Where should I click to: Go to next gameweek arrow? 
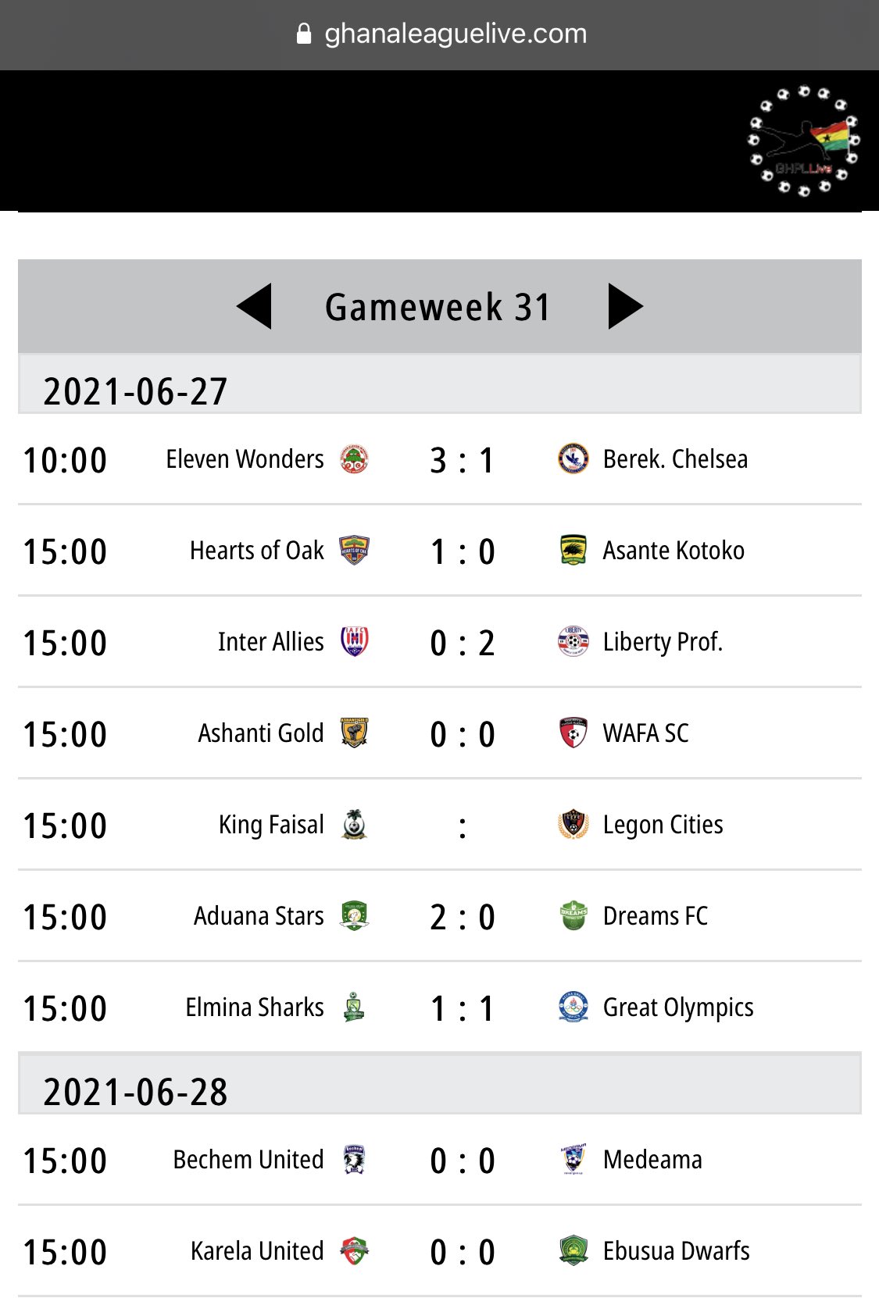point(625,306)
